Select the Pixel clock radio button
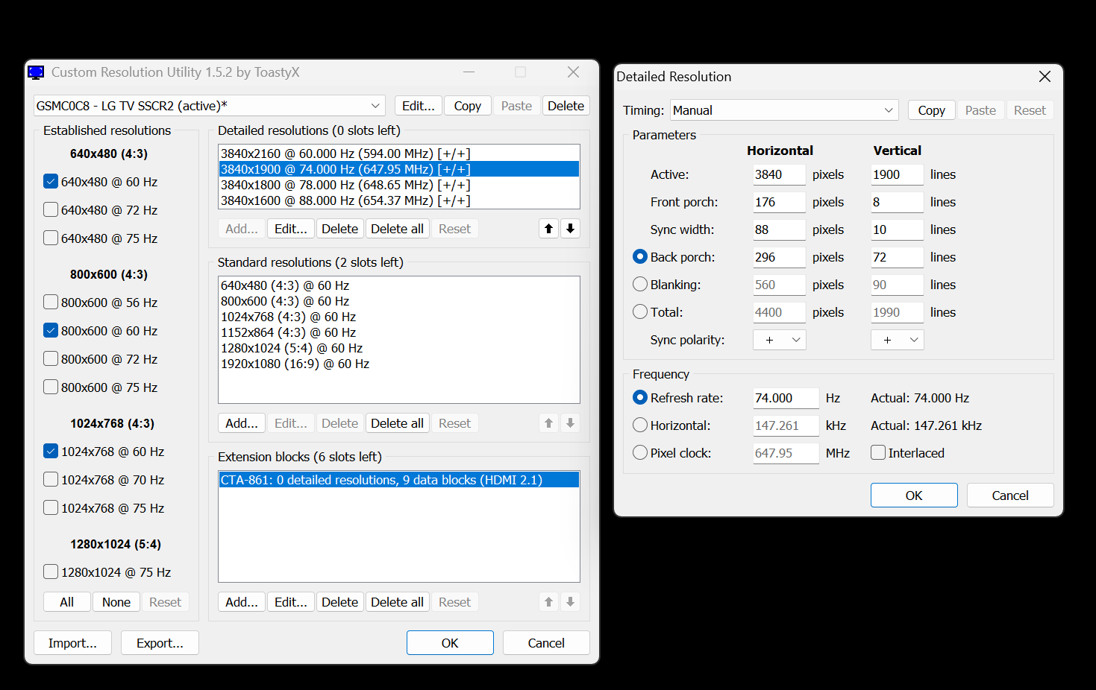1096x690 pixels. 640,452
